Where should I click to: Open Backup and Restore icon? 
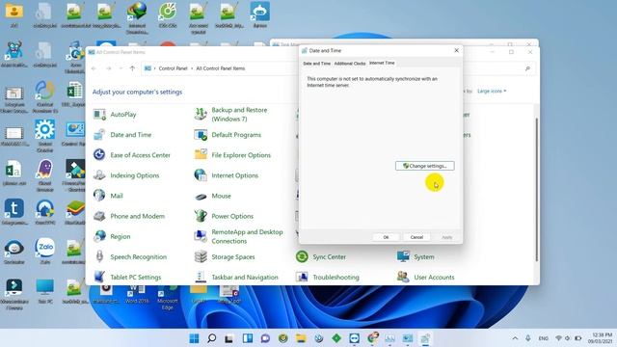point(201,115)
